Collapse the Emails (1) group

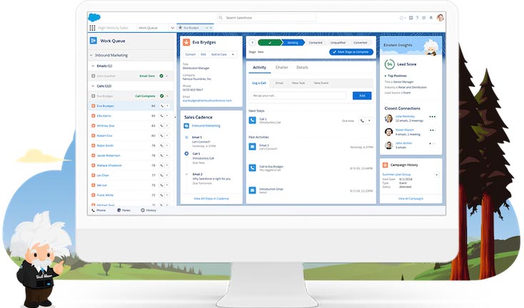click(x=93, y=66)
